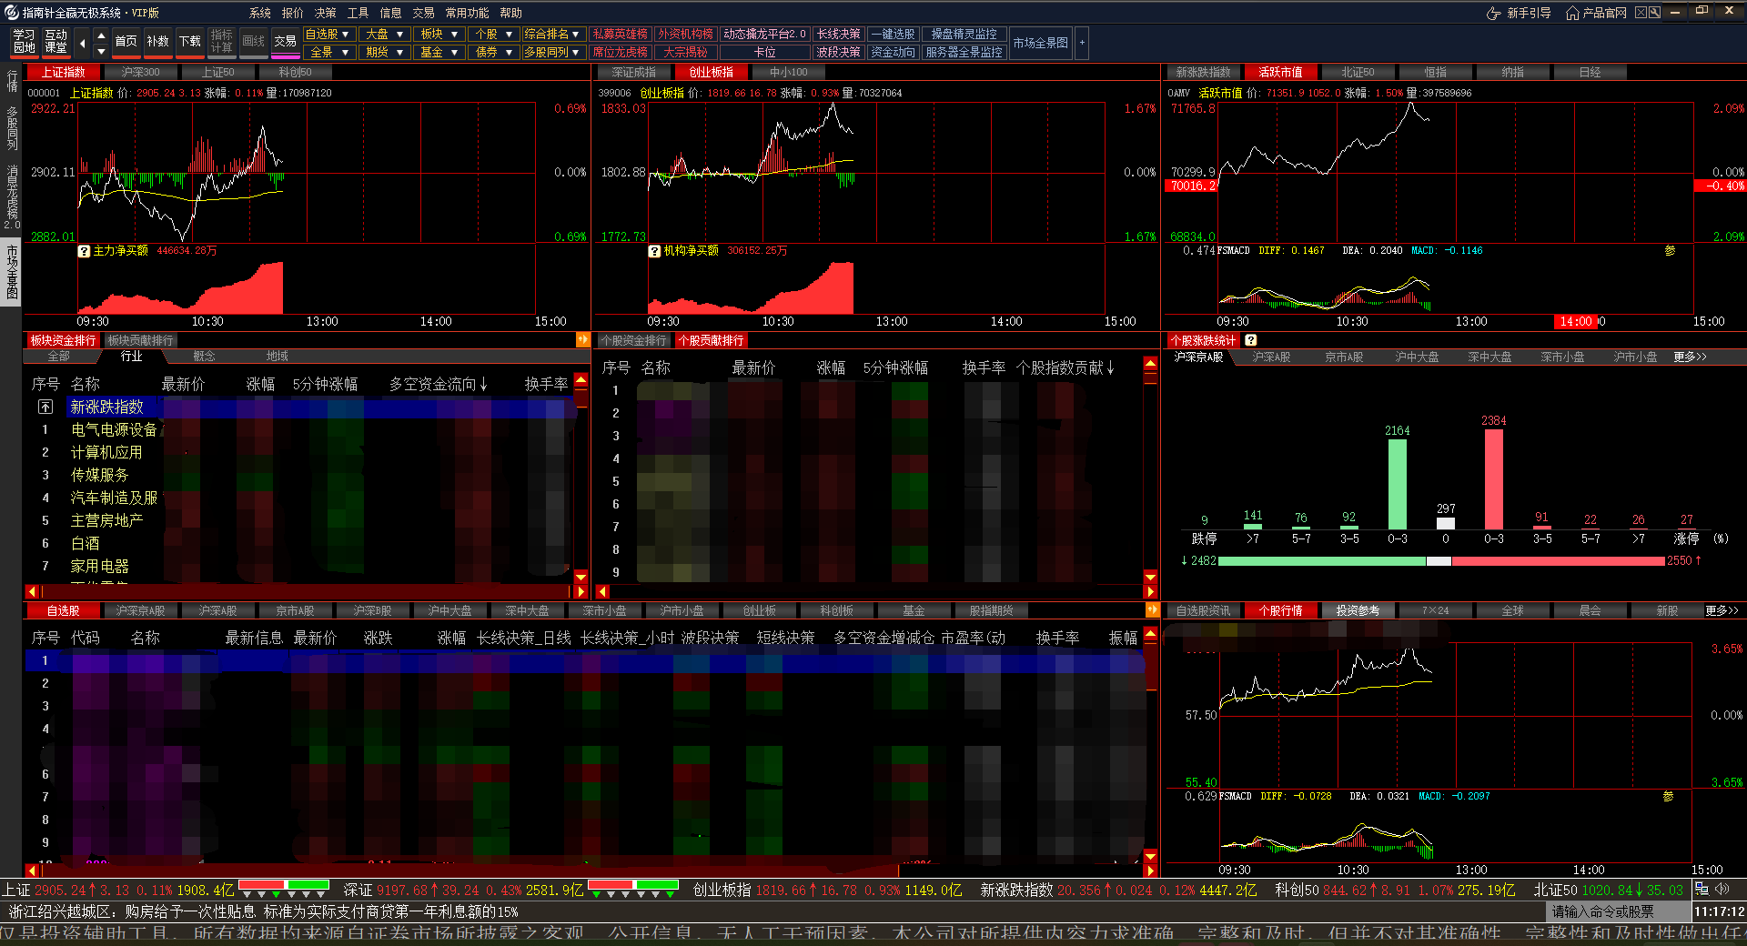Click the 私募英雄榜 button
The width and height of the screenshot is (1747, 946).
(x=620, y=34)
